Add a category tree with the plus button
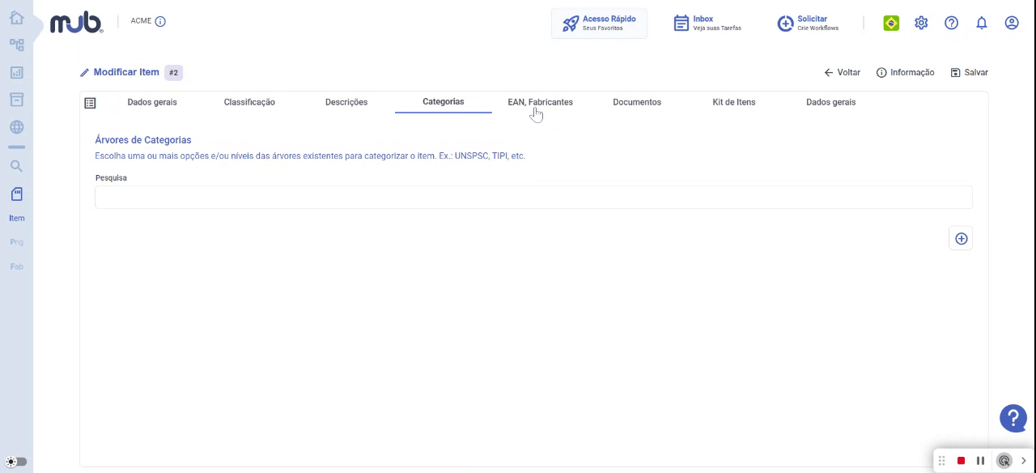Screen dimensions: 1036x473 coord(961,238)
